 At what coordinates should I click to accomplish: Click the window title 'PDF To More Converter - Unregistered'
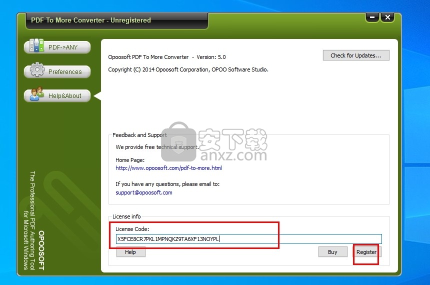pyautogui.click(x=91, y=20)
